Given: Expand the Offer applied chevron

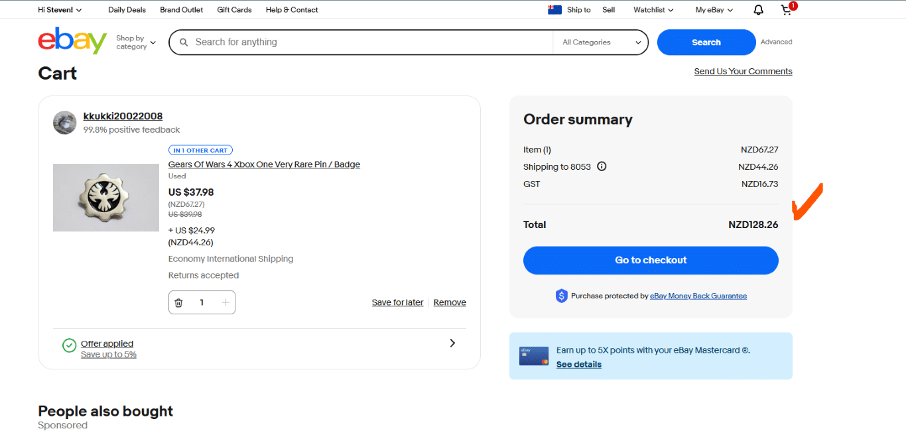Looking at the screenshot, I should [x=452, y=343].
